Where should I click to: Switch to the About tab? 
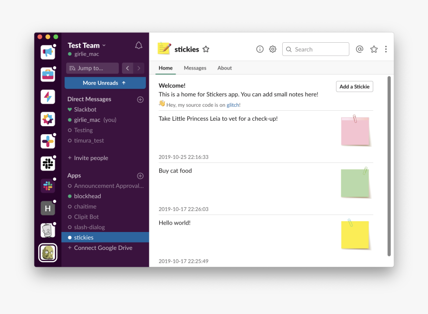pos(224,68)
